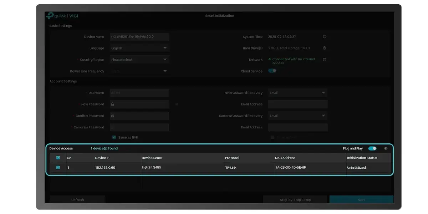Screen dimensions: 428x214
Task: Click the device name InSight S485
Action: pos(151,168)
